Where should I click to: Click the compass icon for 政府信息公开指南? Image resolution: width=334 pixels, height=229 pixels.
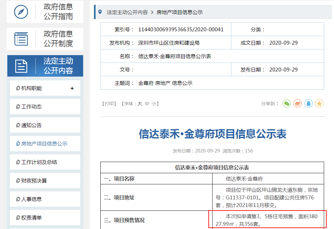(x=21, y=12)
